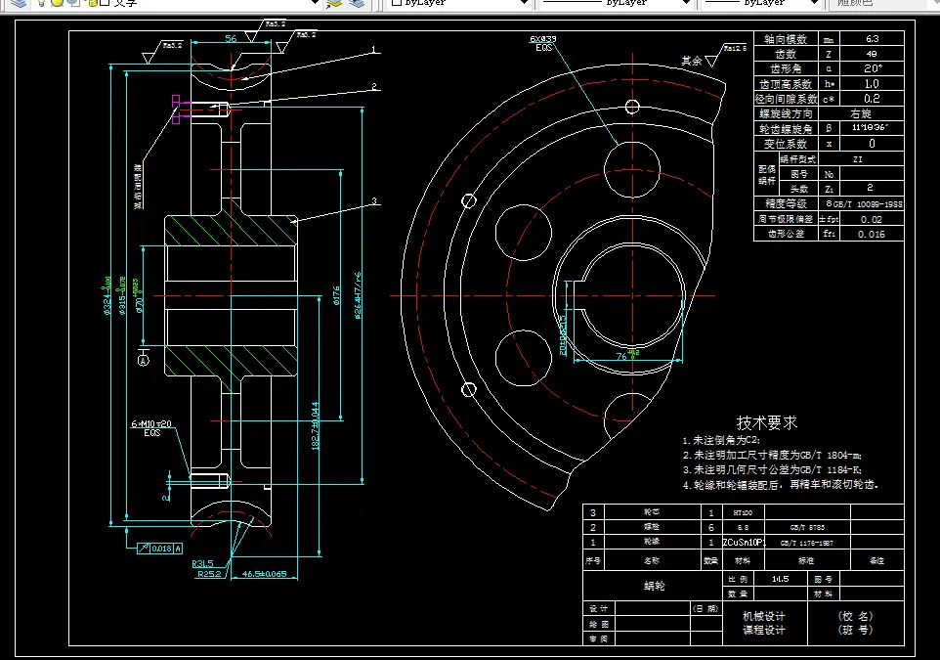This screenshot has width=940, height=660.
Task: Select the 46.5±0.065 dimension text
Action: pyautogui.click(x=265, y=574)
